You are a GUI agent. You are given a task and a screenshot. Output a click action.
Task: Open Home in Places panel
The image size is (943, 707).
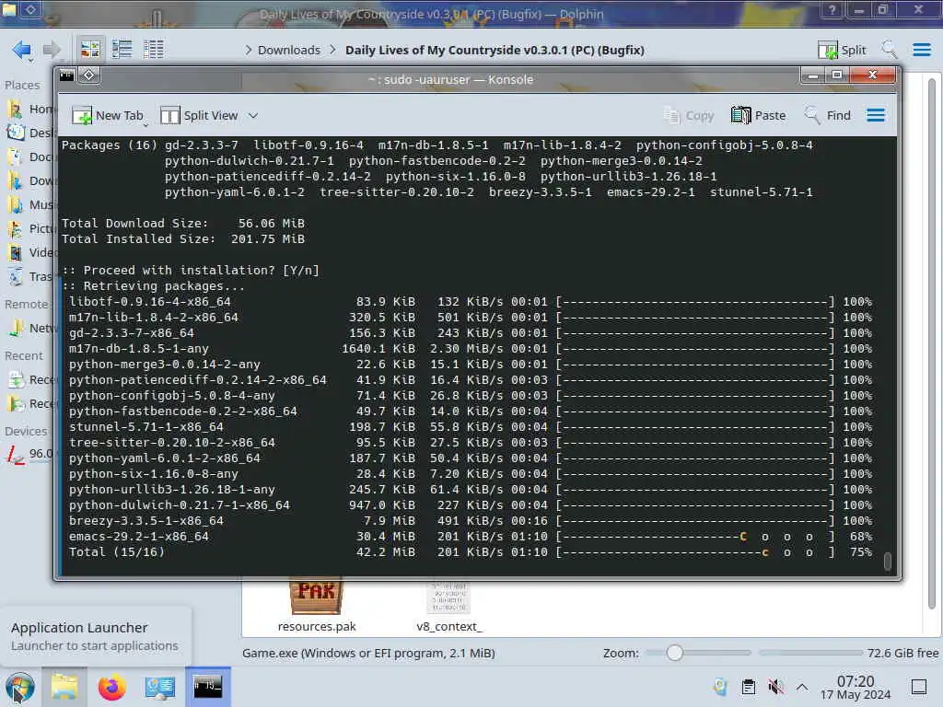tap(30, 109)
